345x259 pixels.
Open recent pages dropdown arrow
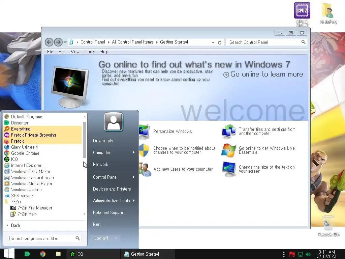[x=65, y=42]
